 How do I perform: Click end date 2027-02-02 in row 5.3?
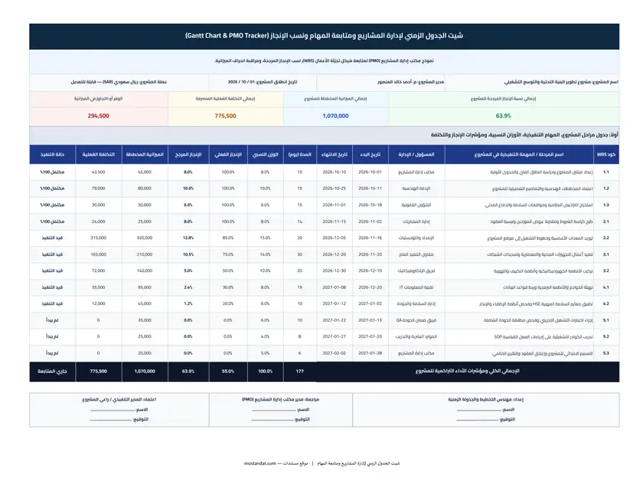[x=335, y=353]
